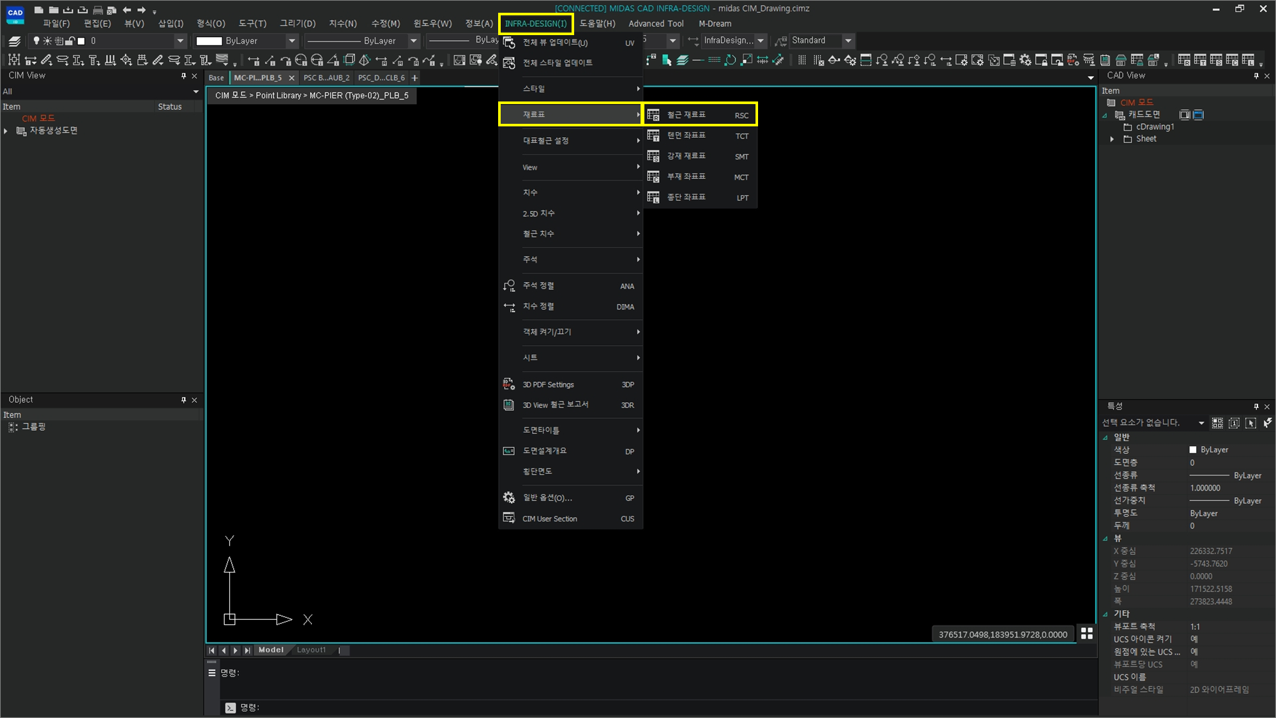Expand the 자동생성도면 tree node
1276x718 pixels.
(6, 131)
